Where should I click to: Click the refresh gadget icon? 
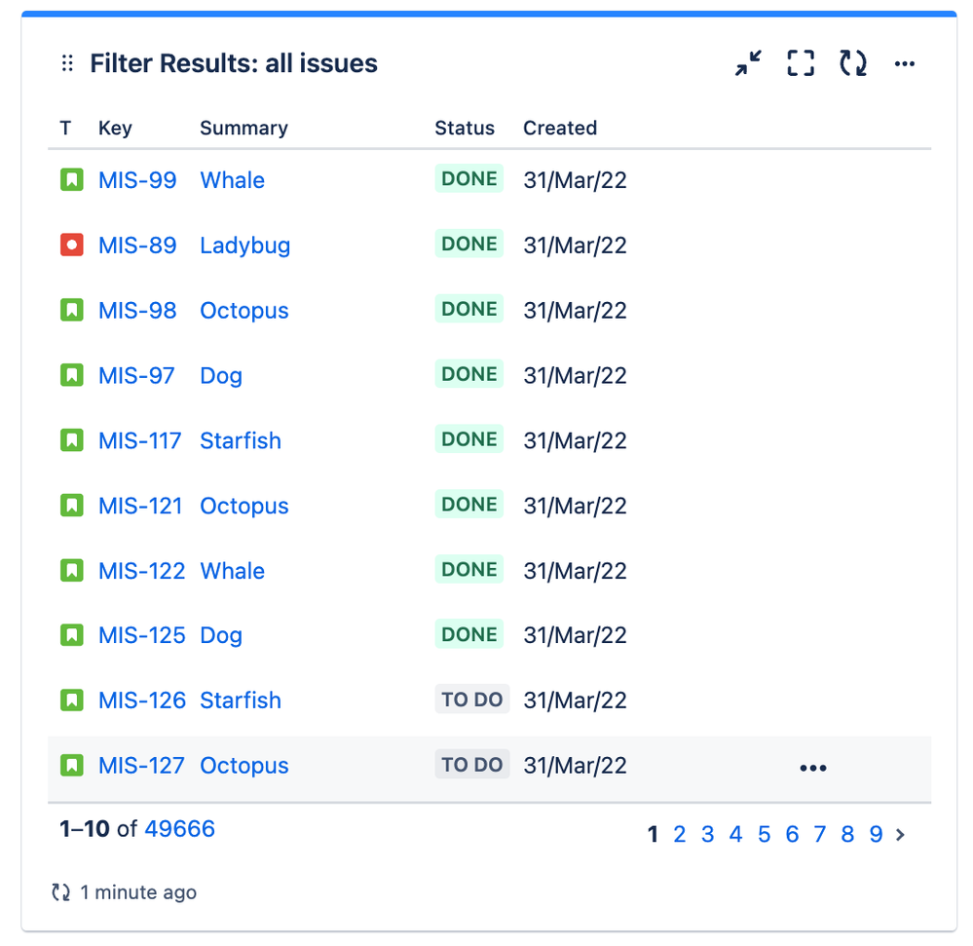851,62
